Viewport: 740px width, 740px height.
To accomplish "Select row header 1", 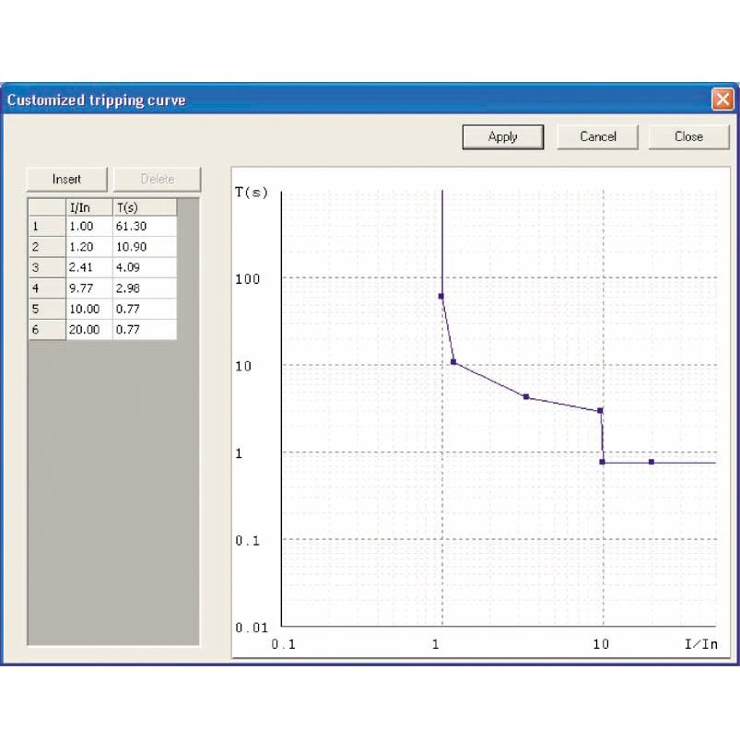I will tap(47, 226).
